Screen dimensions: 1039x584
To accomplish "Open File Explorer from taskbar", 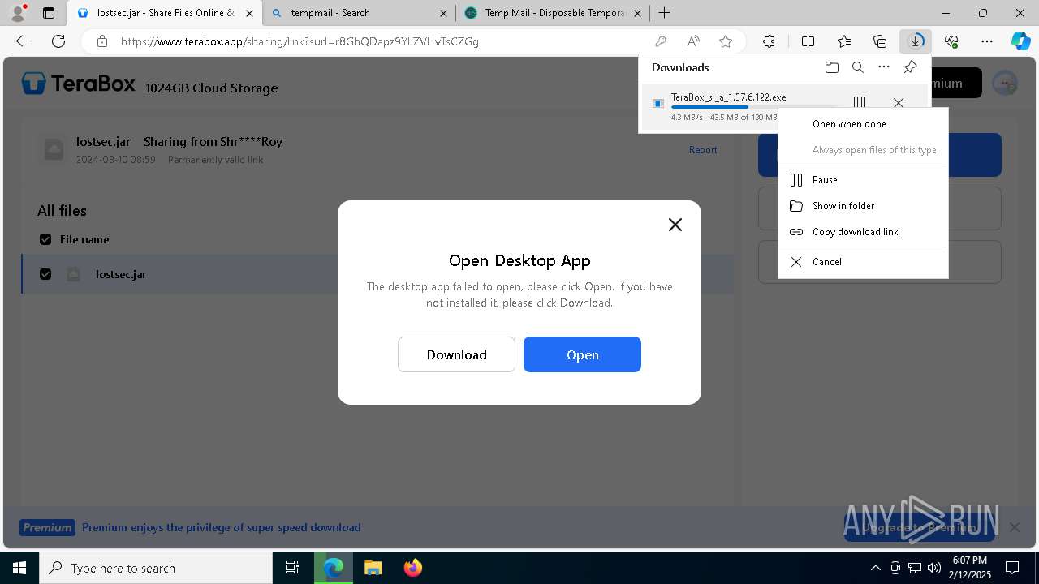I will [x=373, y=568].
